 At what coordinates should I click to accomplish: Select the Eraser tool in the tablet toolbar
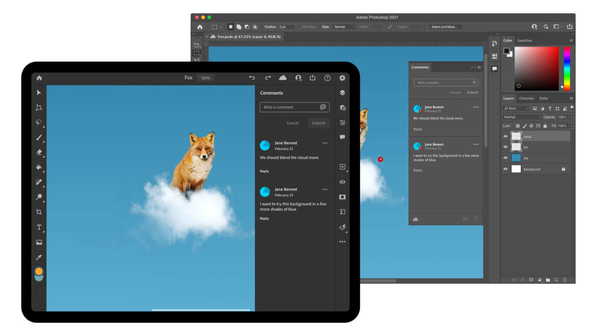coord(38,152)
